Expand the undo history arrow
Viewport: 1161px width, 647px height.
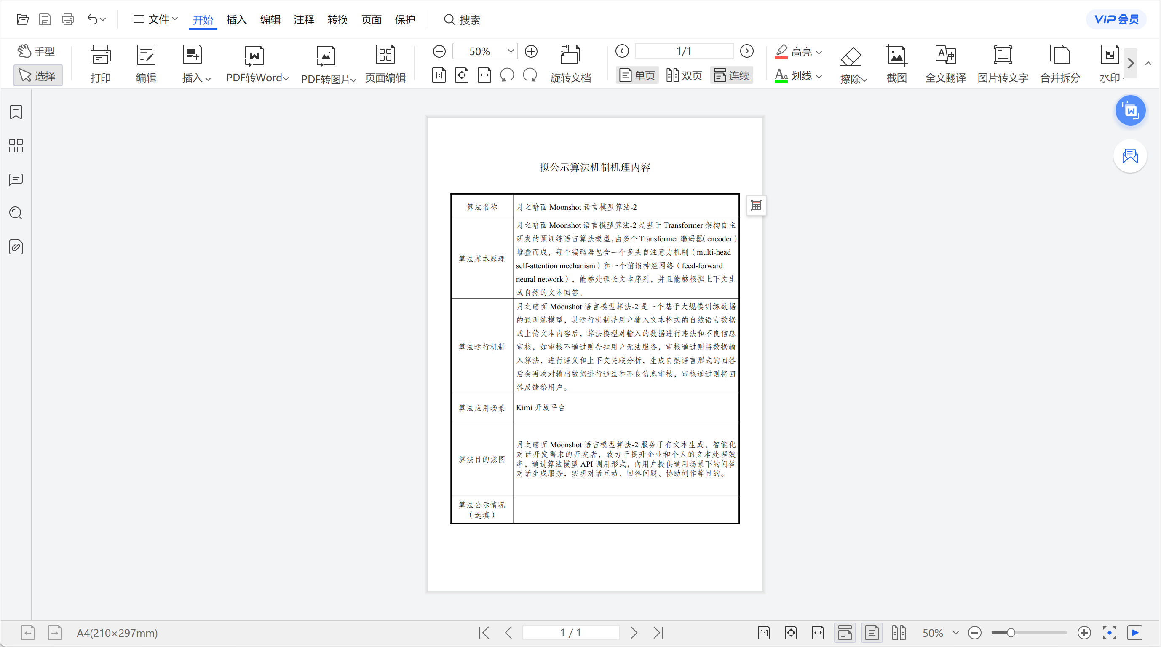pos(103,19)
